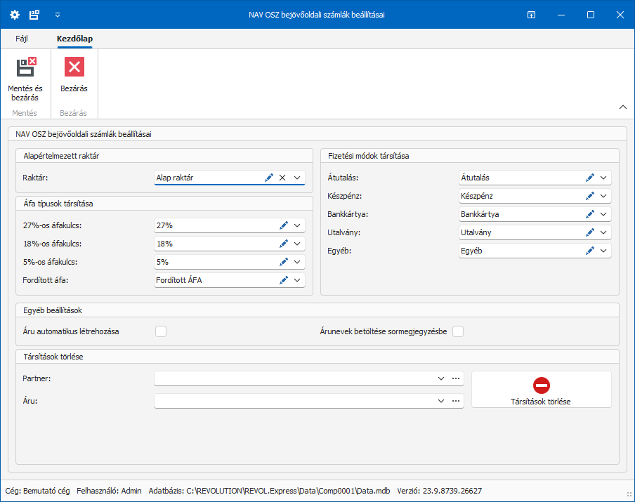This screenshot has height=502, width=635.
Task: Expand the Partner dropdown arrow
Action: 441,378
